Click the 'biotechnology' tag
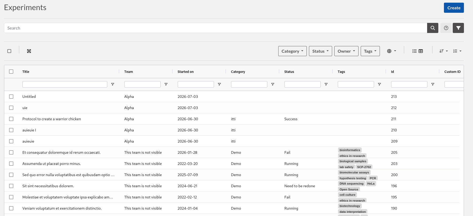Image resolution: width=473 pixels, height=216 pixels. [350, 206]
